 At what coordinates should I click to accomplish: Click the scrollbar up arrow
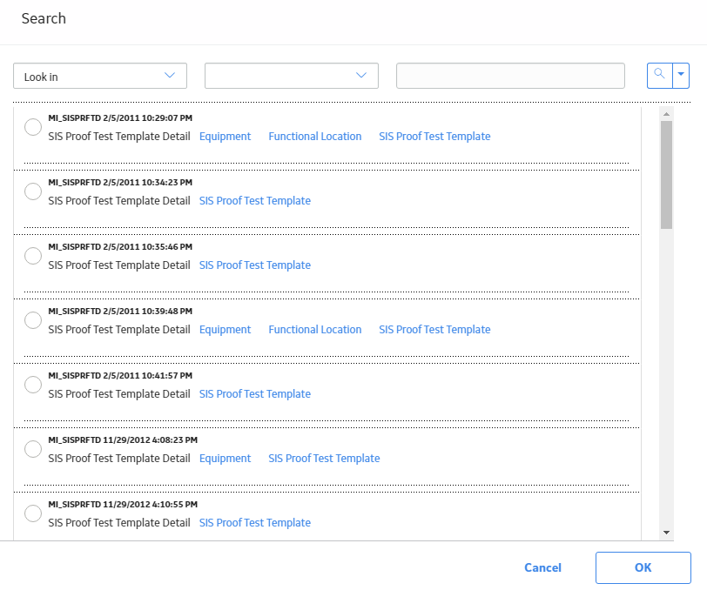pyautogui.click(x=666, y=114)
